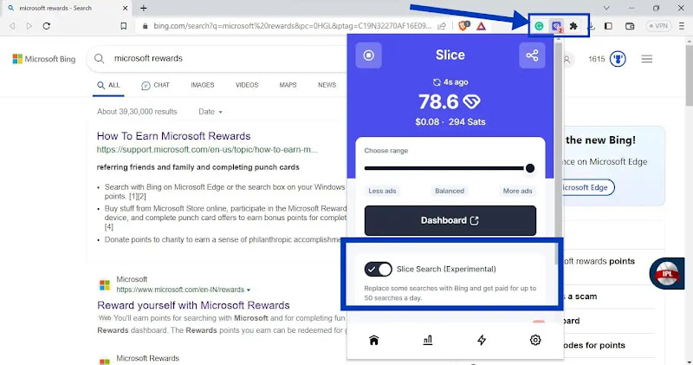Close the microsoft rewards - Search tab
Screen dimensions: 693x365
(x=125, y=8)
